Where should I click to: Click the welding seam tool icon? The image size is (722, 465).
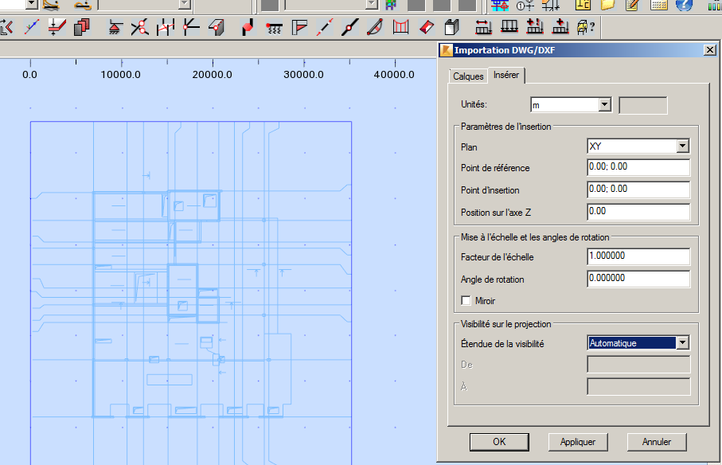[x=275, y=26]
